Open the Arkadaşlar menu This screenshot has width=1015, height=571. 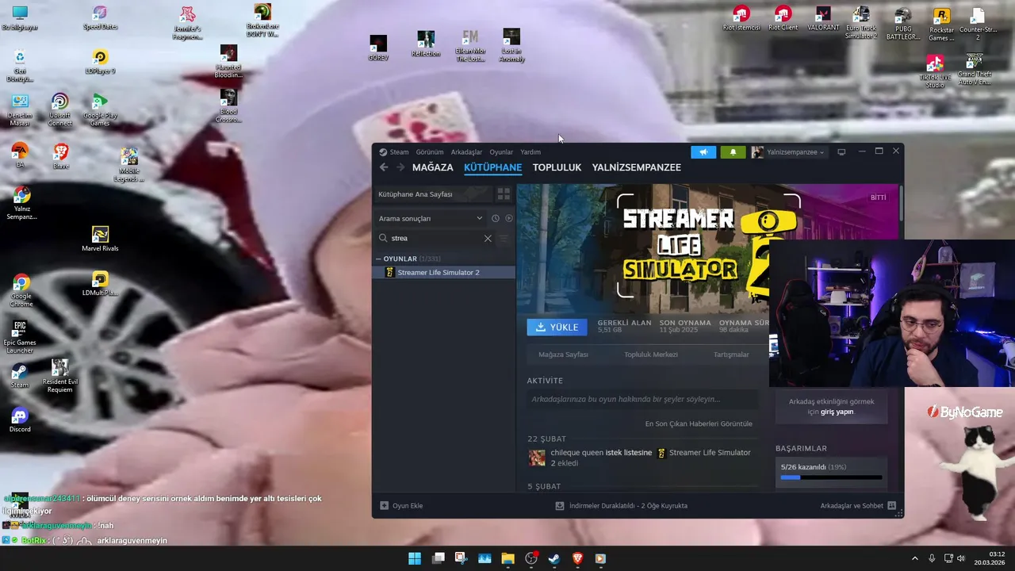[x=466, y=152]
